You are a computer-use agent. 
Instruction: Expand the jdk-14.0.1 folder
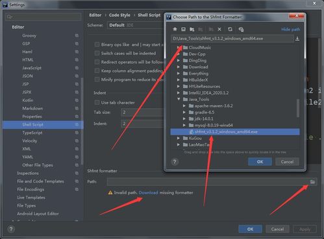pyautogui.click(x=184, y=119)
